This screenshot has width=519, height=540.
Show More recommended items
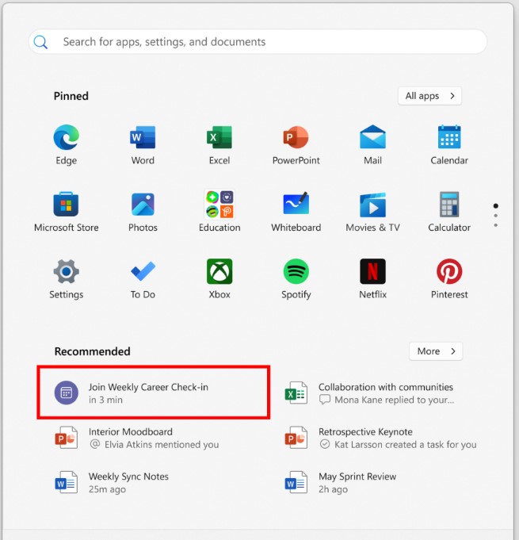(436, 351)
